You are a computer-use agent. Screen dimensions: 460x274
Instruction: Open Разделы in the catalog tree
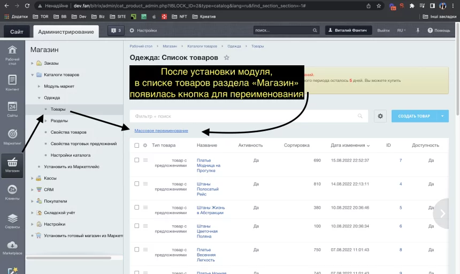tap(59, 121)
